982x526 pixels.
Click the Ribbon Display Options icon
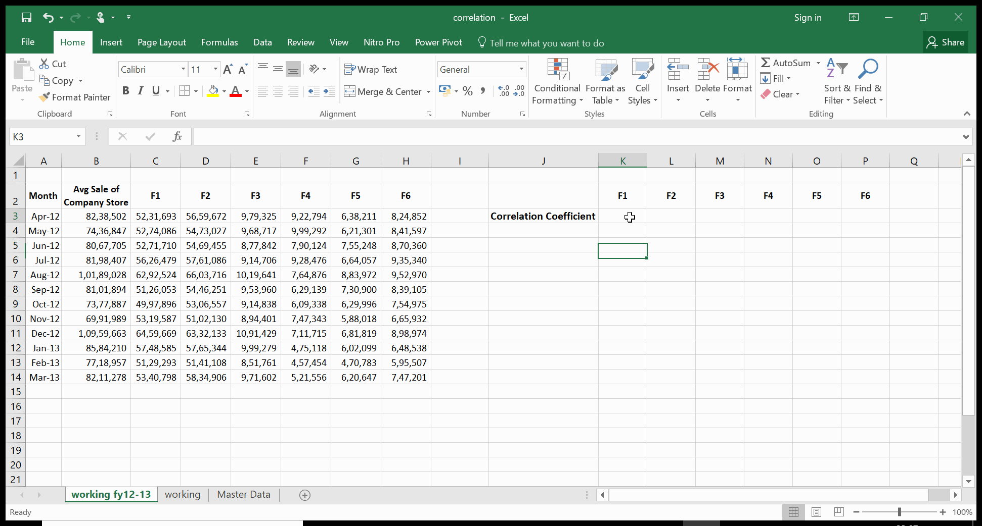pos(854,17)
